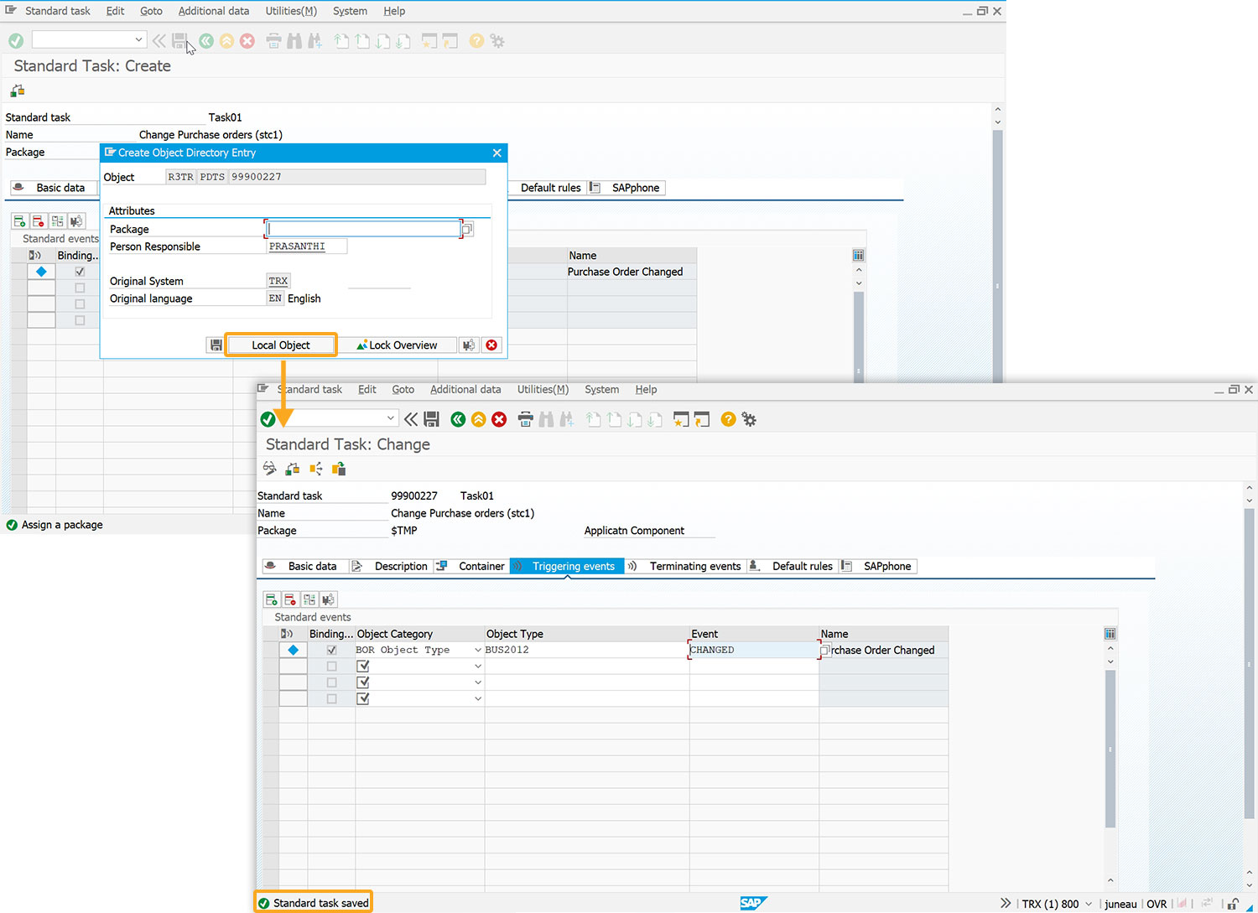
Task: Tick Binding checkbox in fourth row of Change window
Action: click(332, 699)
